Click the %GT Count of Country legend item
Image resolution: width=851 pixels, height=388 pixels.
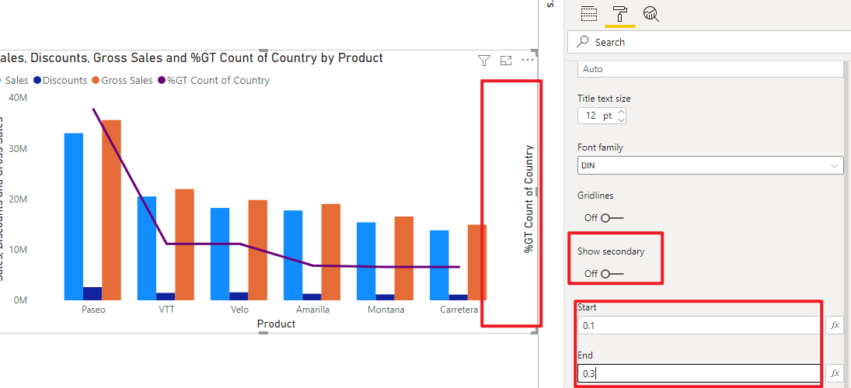[x=213, y=80]
